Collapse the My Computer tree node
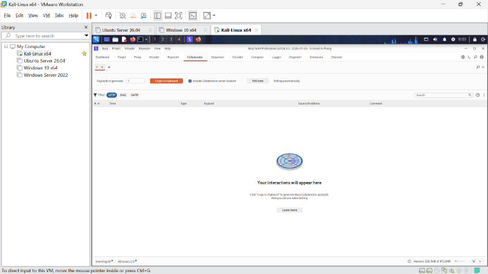This screenshot has width=488, height=274. 6,46
